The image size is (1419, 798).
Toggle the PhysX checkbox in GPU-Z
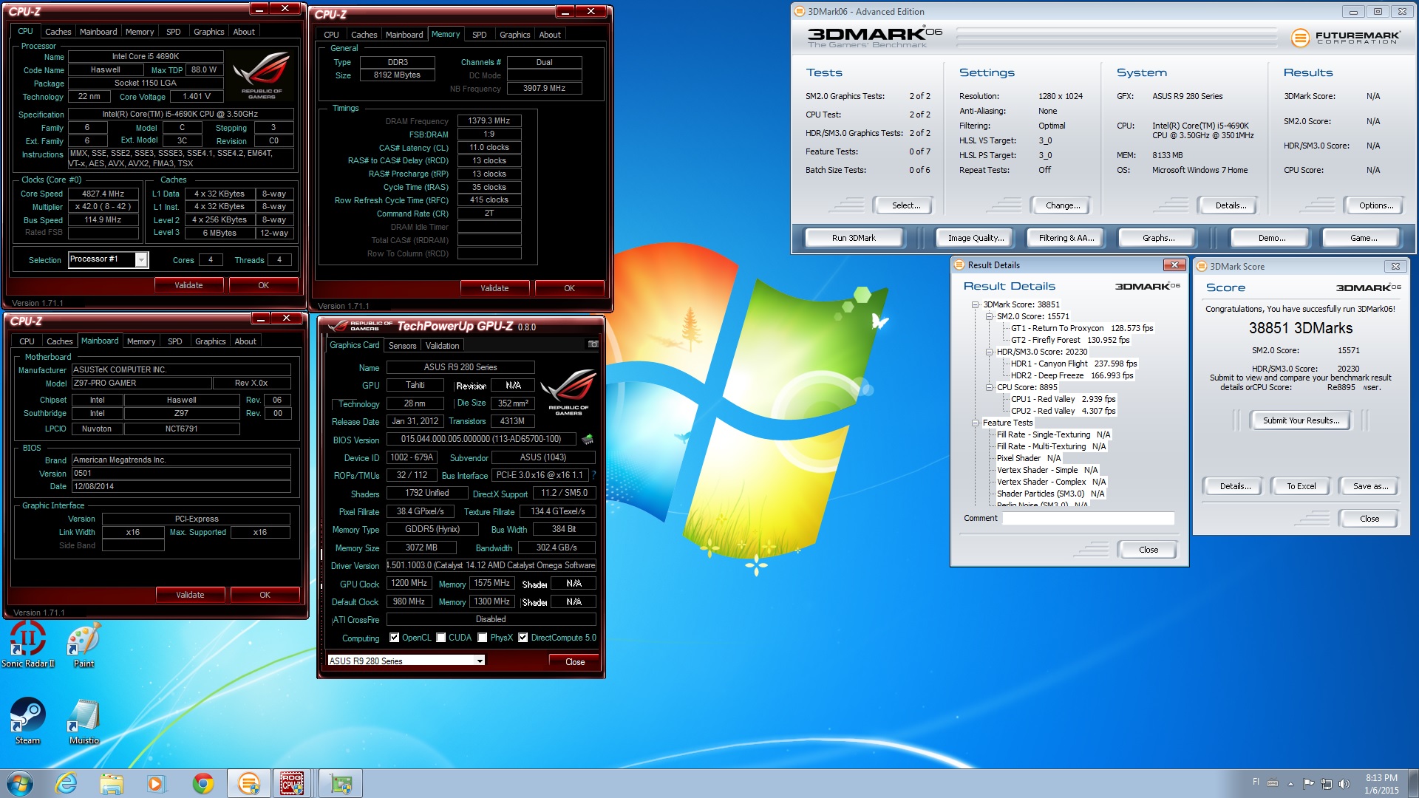click(x=483, y=638)
